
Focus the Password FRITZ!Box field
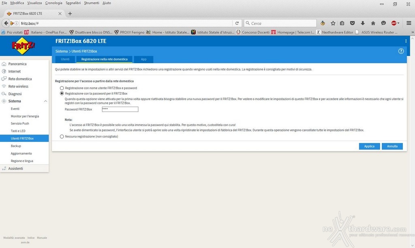(120, 109)
